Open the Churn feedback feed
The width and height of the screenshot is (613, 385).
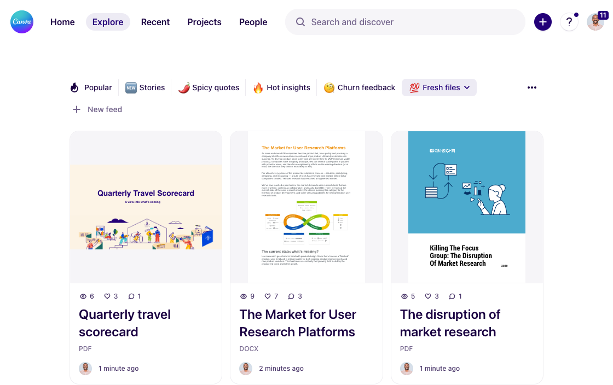click(x=360, y=87)
